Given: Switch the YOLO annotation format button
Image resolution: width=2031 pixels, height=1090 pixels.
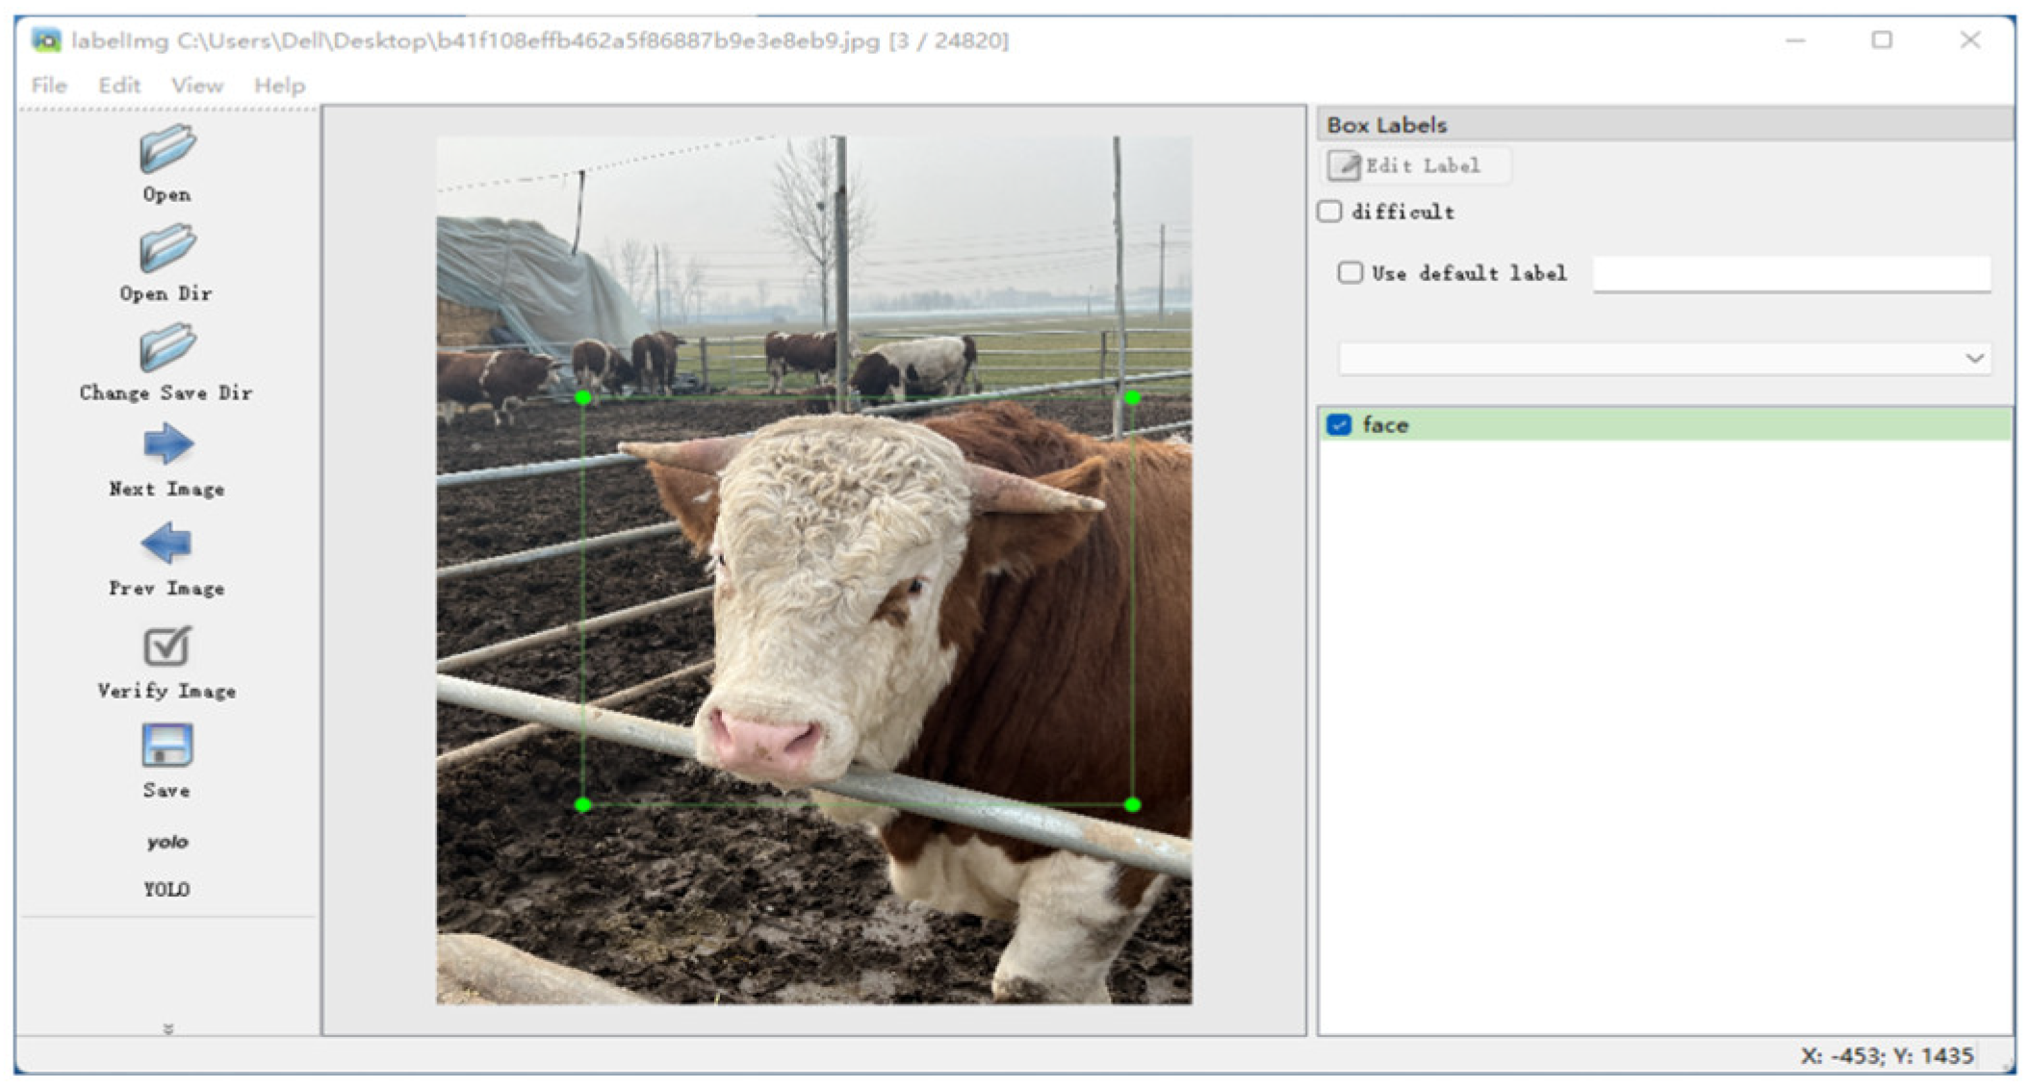Looking at the screenshot, I should (x=167, y=843).
